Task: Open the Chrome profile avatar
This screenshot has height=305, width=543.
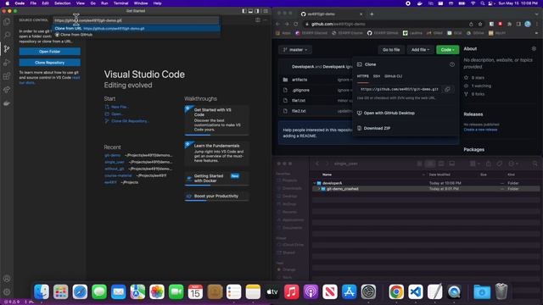Action: pos(528,24)
